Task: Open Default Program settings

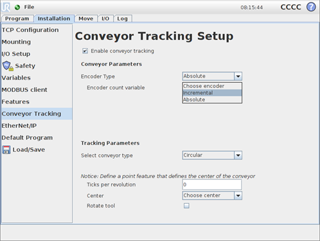Action: [37, 138]
